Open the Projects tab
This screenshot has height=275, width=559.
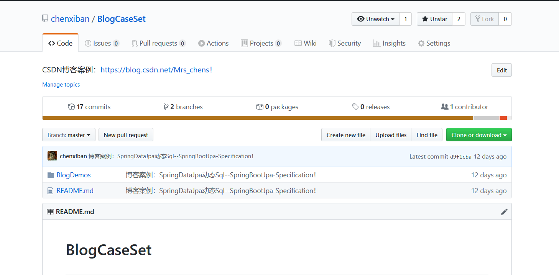point(261,43)
